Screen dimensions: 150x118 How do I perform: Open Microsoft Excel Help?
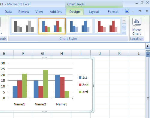pyautogui.click(x=127, y=11)
